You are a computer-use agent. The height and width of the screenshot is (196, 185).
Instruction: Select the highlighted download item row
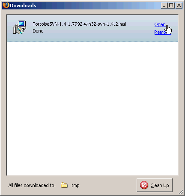(92, 28)
